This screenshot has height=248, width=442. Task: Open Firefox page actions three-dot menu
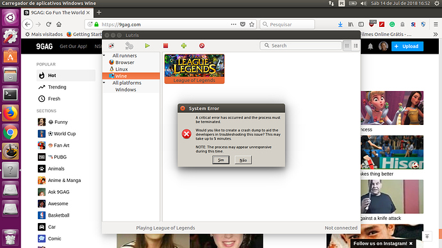[233, 24]
